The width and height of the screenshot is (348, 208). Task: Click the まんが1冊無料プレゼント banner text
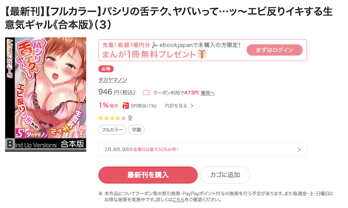tap(148, 54)
